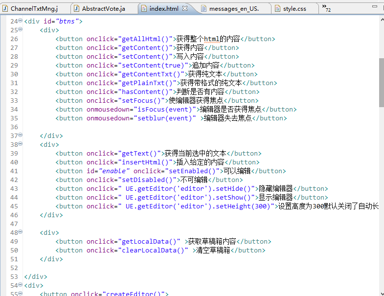Switch to the AbstractVote.ja editor tab
384x296 pixels.
point(104,9)
